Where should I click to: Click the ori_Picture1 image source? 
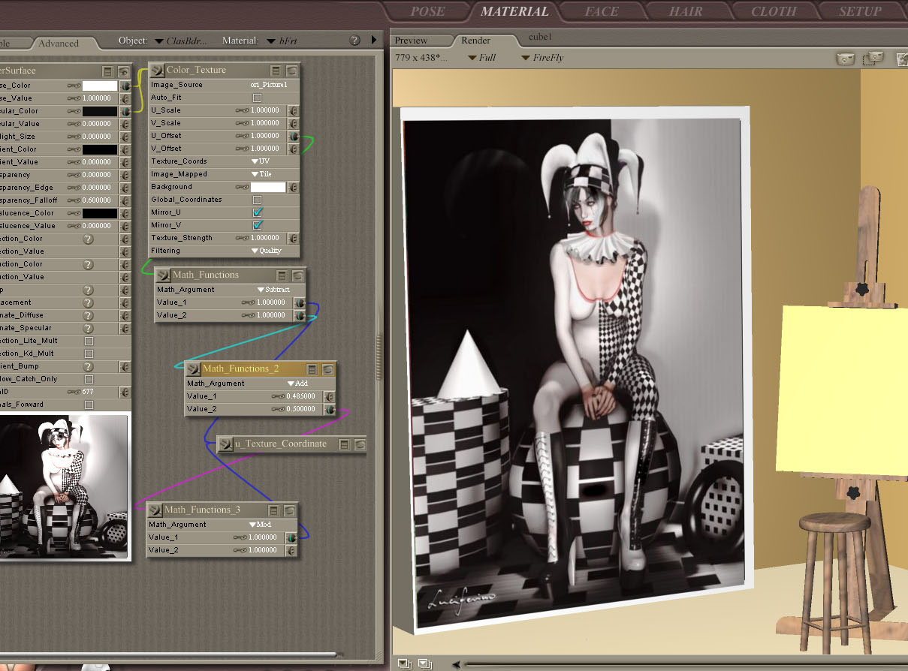coord(268,85)
